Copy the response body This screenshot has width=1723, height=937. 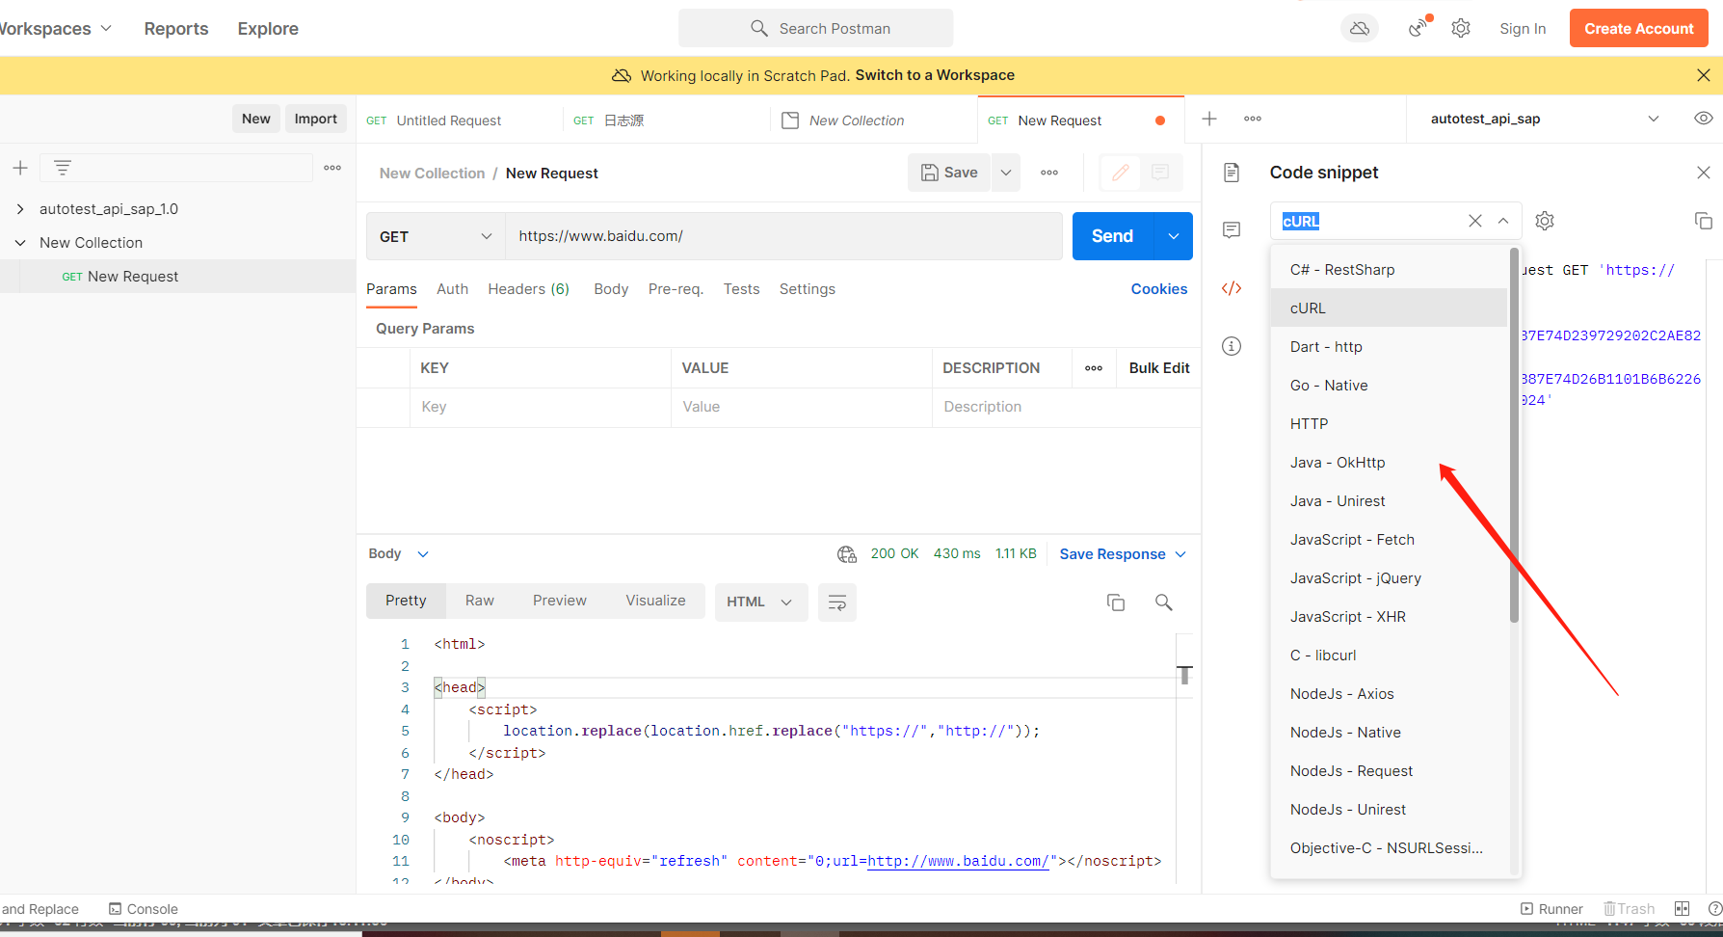pyautogui.click(x=1116, y=602)
